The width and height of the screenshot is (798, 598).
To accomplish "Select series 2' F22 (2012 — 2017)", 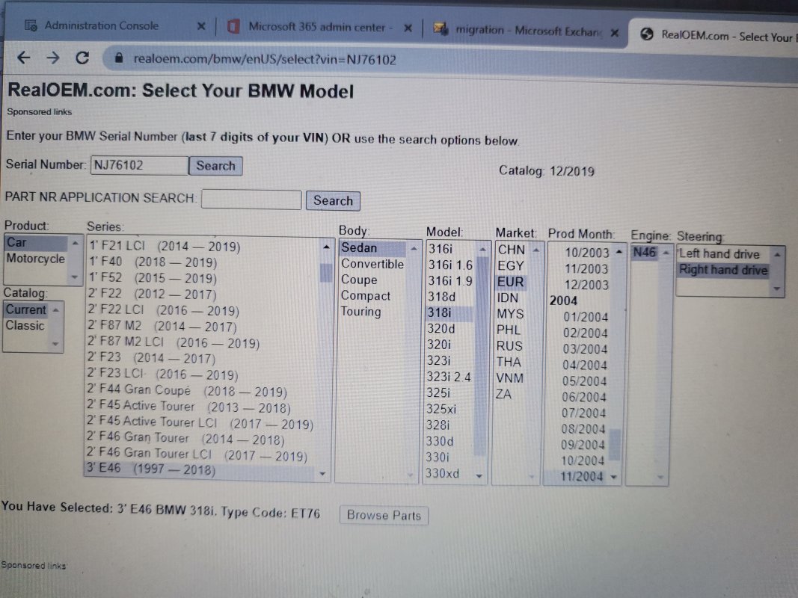I will coord(203,295).
